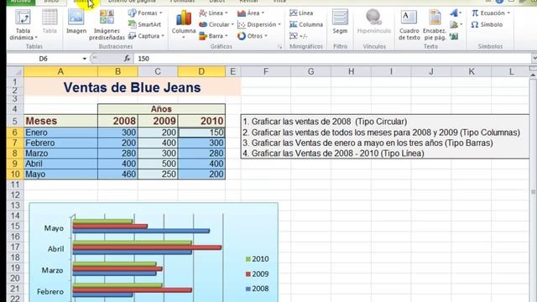
Task: Click cell D6 containing 150
Action: tap(201, 133)
